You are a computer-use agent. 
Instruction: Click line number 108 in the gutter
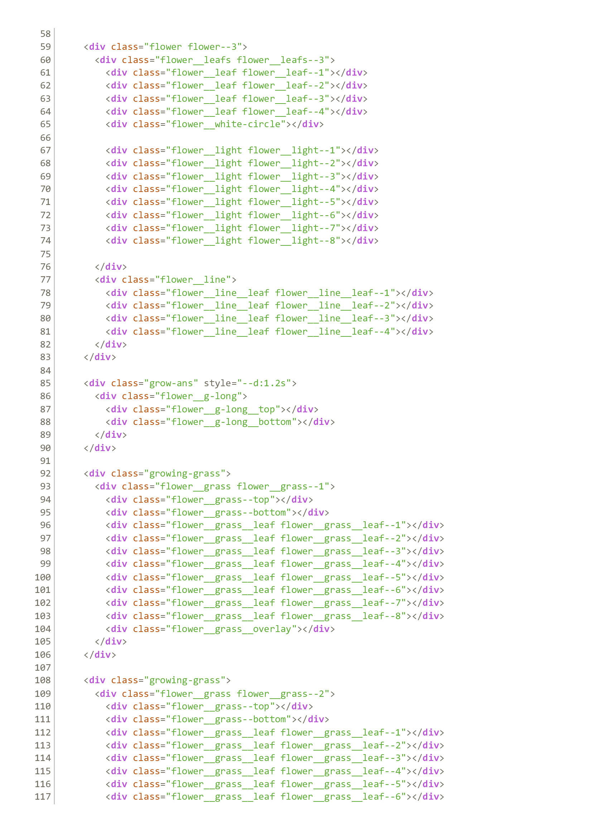pos(43,680)
